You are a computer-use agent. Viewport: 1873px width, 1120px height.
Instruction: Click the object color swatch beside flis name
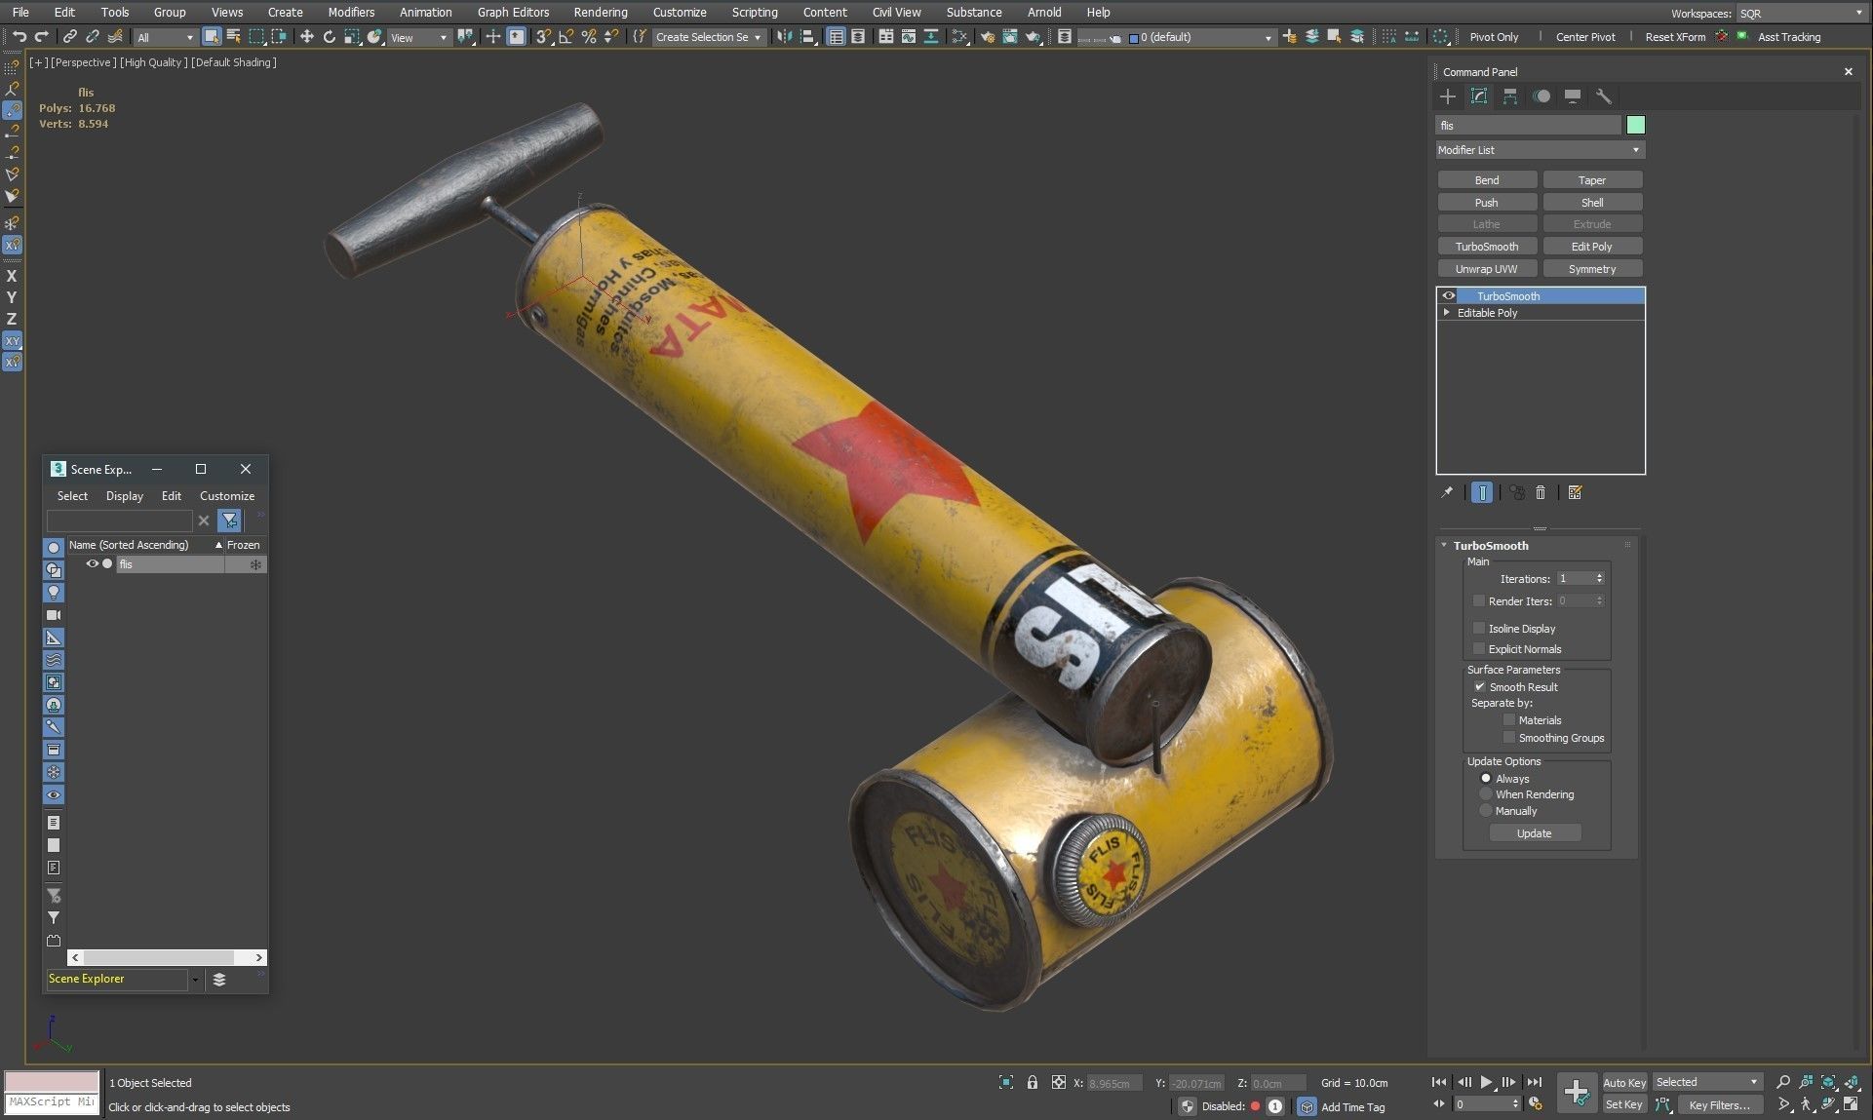(1636, 125)
